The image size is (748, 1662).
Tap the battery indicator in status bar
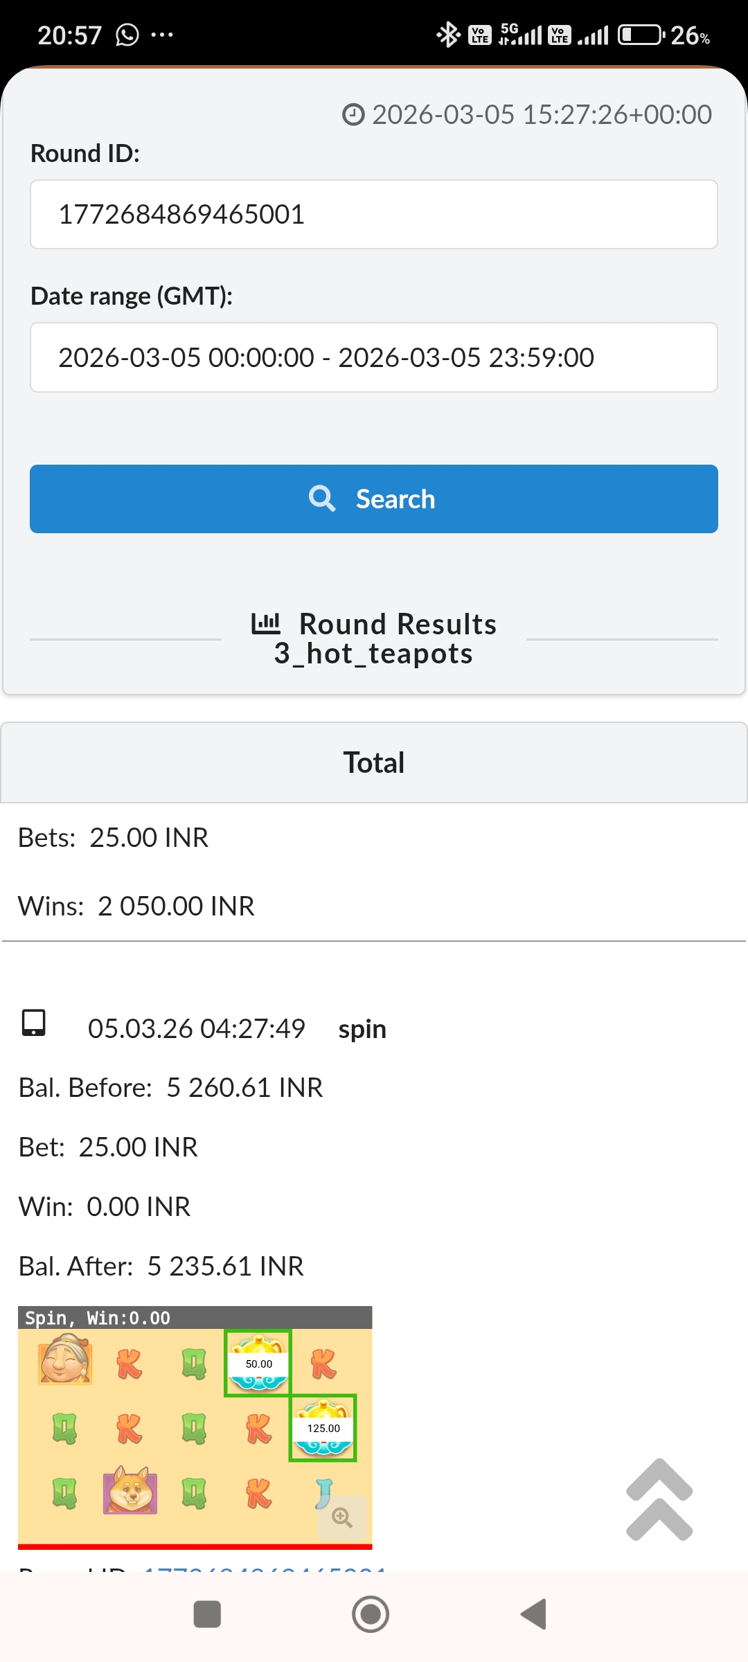click(641, 35)
